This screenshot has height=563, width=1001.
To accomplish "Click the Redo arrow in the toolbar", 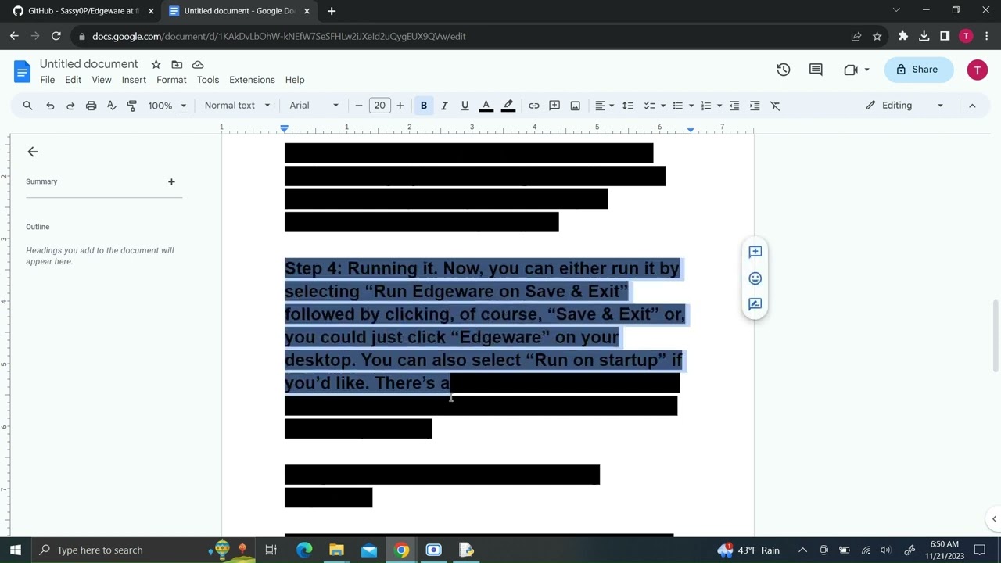I will pos(70,106).
